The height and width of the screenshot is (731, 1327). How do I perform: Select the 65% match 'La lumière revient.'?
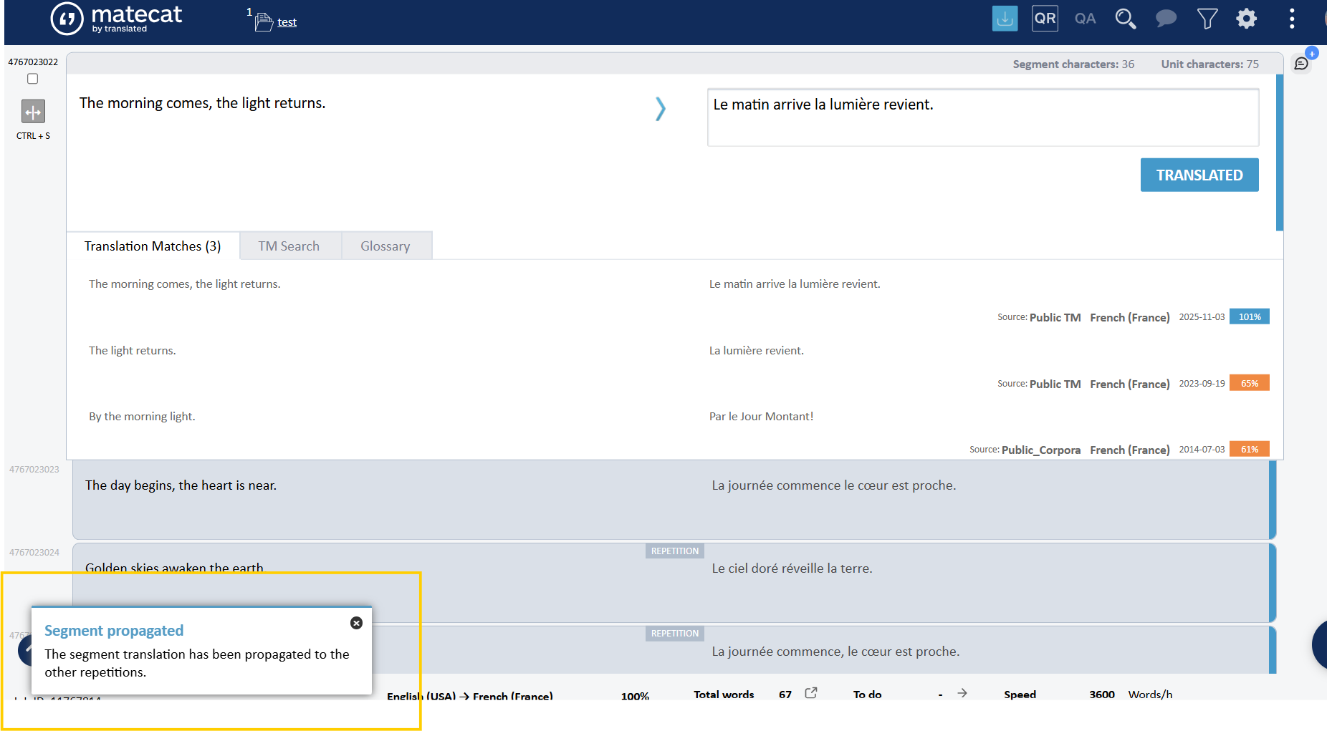click(756, 351)
